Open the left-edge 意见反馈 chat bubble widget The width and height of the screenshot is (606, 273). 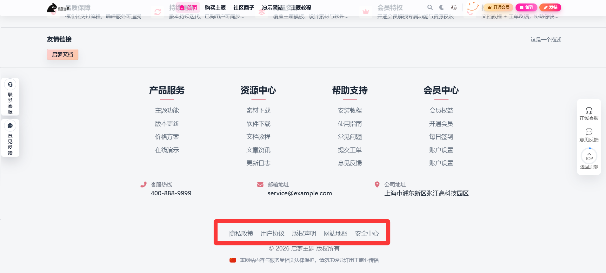[10, 138]
